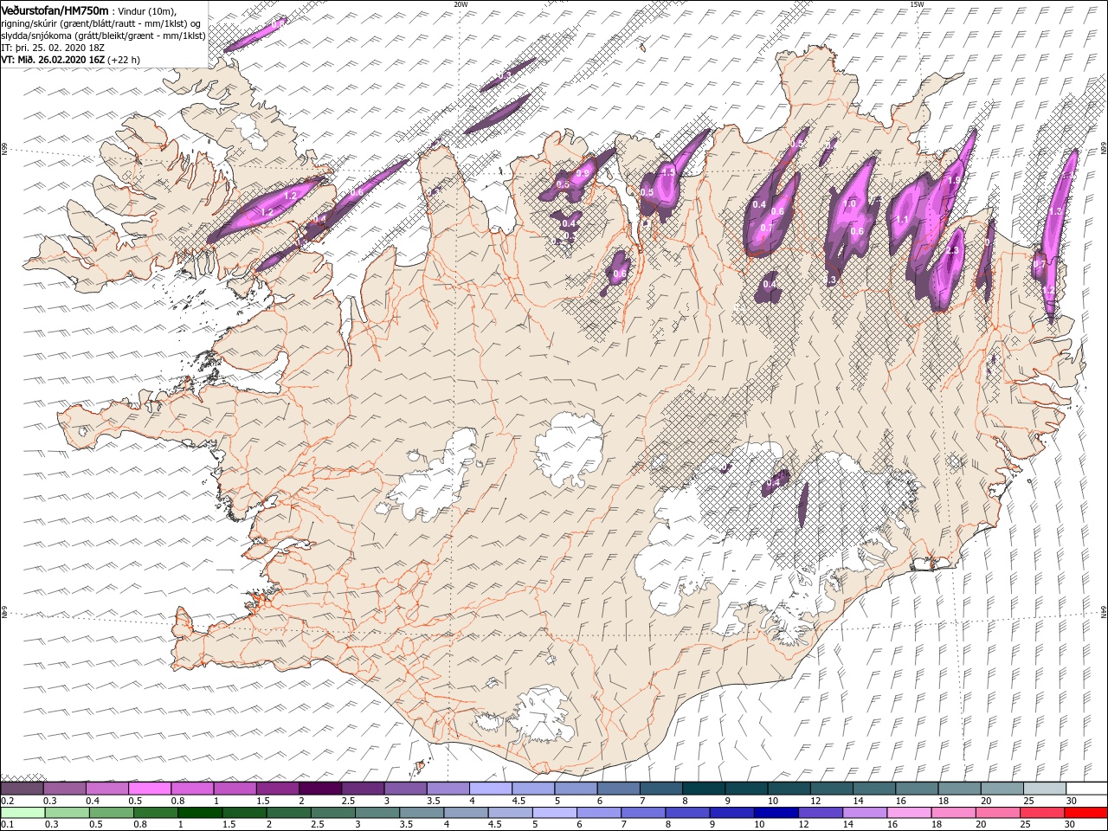Pick the red-pink swatch between 25 and 30 in rain legend

pyautogui.click(x=1041, y=813)
